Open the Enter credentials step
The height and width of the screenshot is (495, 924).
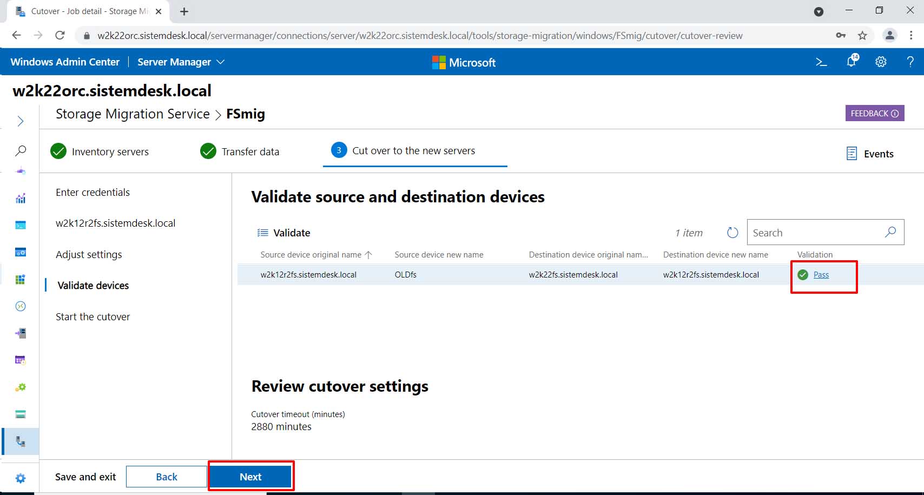[93, 193]
